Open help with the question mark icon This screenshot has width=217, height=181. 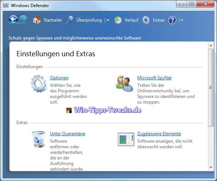[x=172, y=20]
